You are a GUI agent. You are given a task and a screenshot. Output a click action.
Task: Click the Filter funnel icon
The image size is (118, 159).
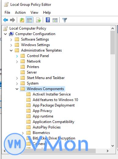click(65, 20)
